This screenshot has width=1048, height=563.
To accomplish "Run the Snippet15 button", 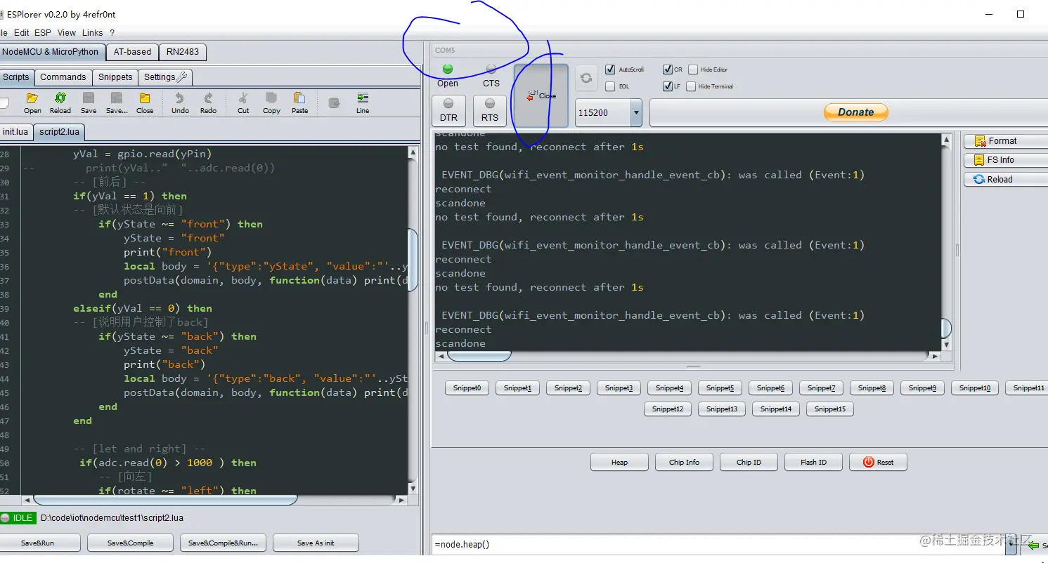I will pyautogui.click(x=830, y=409).
